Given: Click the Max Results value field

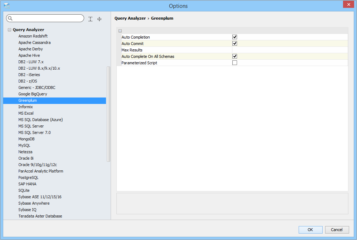Looking at the screenshot, I should click(x=290, y=50).
